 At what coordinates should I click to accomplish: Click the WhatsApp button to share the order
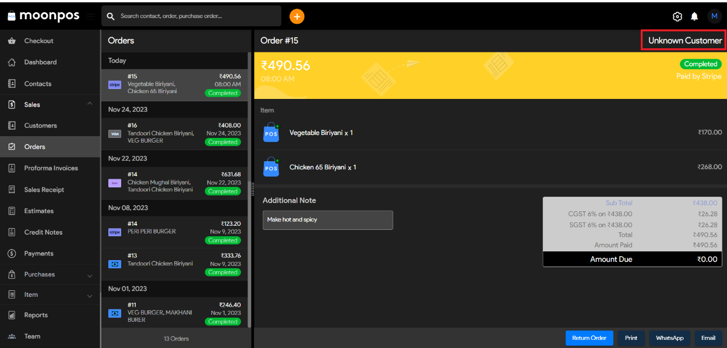coord(669,338)
